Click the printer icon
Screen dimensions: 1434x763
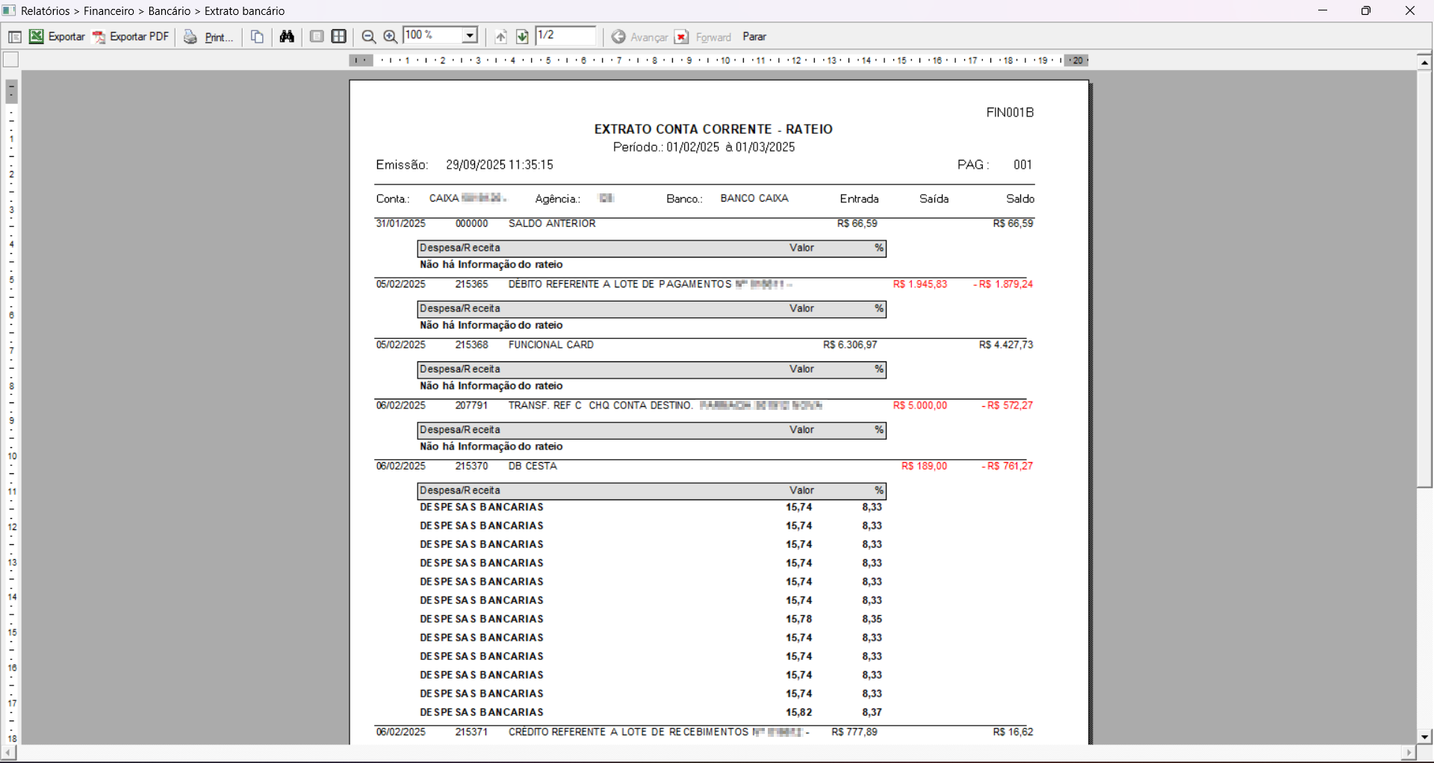(190, 37)
